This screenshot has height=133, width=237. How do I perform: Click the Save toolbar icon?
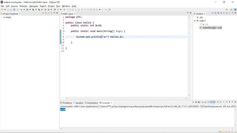coord(8,10)
